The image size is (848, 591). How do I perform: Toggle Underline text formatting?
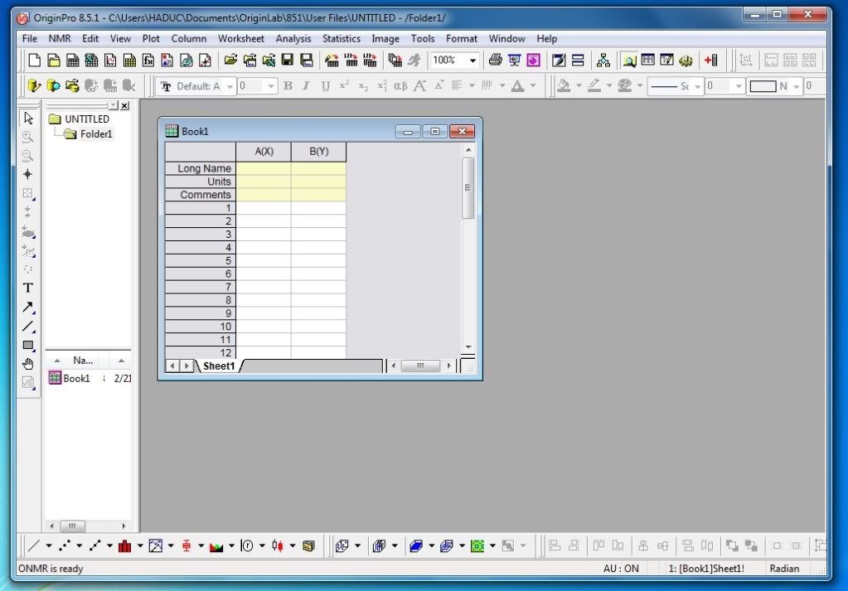tap(325, 85)
